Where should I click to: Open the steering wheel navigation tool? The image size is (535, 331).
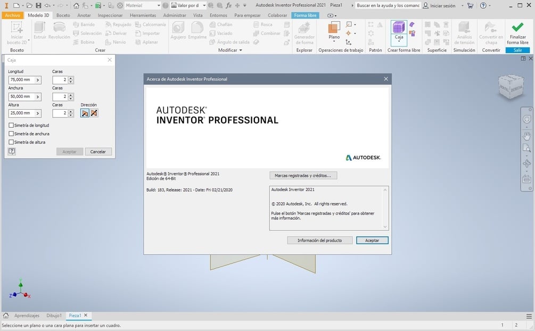point(526,119)
